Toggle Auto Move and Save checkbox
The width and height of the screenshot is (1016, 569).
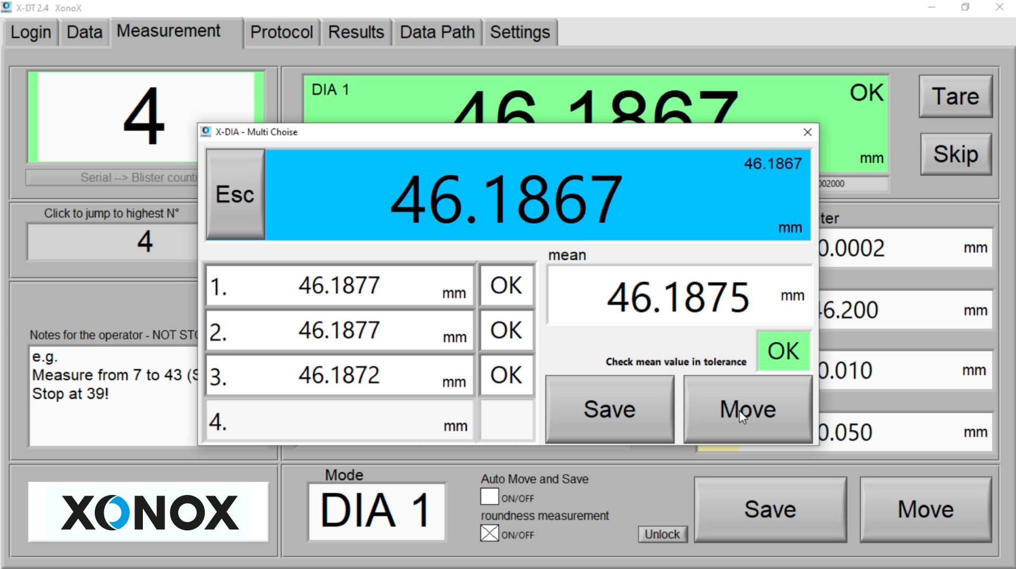coord(489,497)
